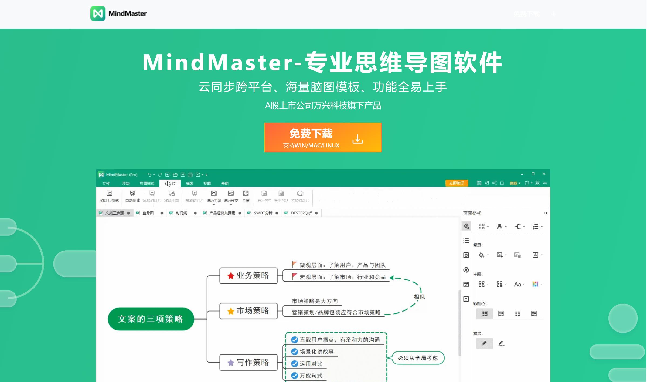This screenshot has width=647, height=382.
Task: Open the 文件 menu
Action: tap(106, 183)
